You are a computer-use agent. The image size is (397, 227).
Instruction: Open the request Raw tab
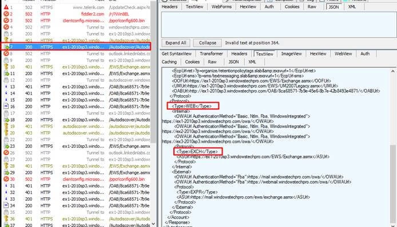(312, 7)
